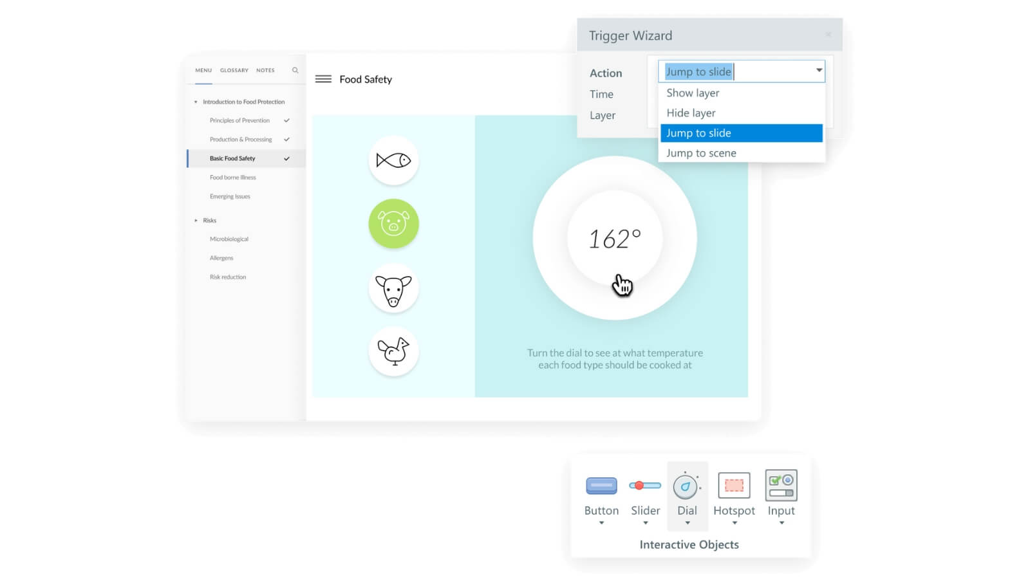The height and width of the screenshot is (579, 1030).
Task: Open the Food borne illness lesson
Action: point(232,178)
